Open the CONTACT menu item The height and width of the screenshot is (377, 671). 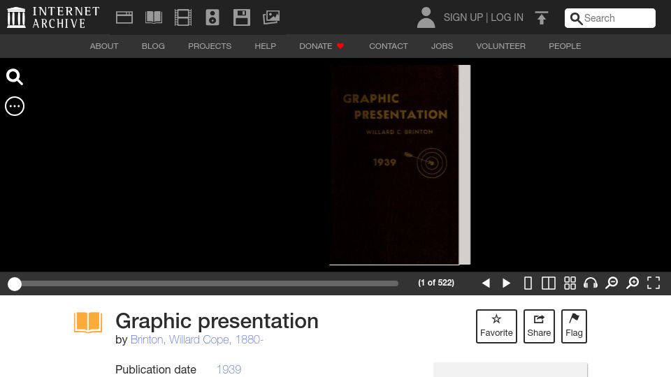[x=389, y=46]
